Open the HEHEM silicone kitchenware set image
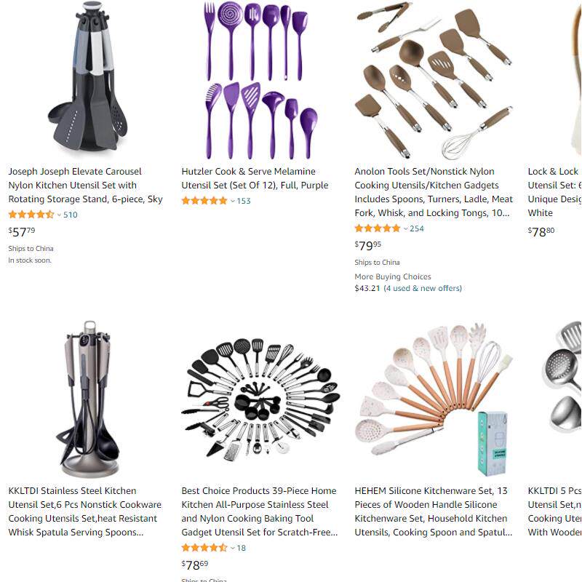The height and width of the screenshot is (582, 582). click(434, 399)
